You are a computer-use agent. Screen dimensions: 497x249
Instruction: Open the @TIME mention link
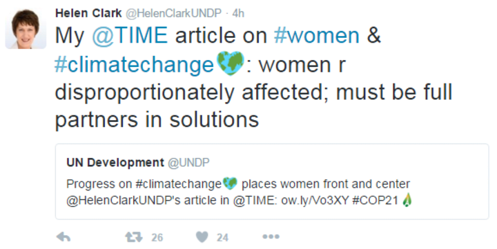point(130,35)
